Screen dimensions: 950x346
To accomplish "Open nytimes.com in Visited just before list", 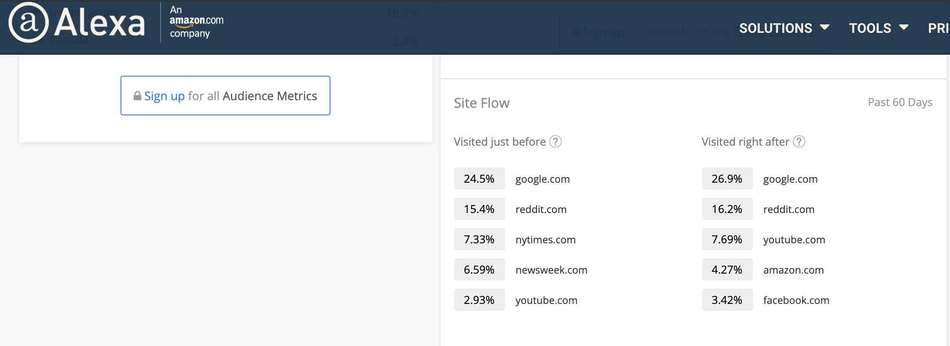I will [545, 240].
